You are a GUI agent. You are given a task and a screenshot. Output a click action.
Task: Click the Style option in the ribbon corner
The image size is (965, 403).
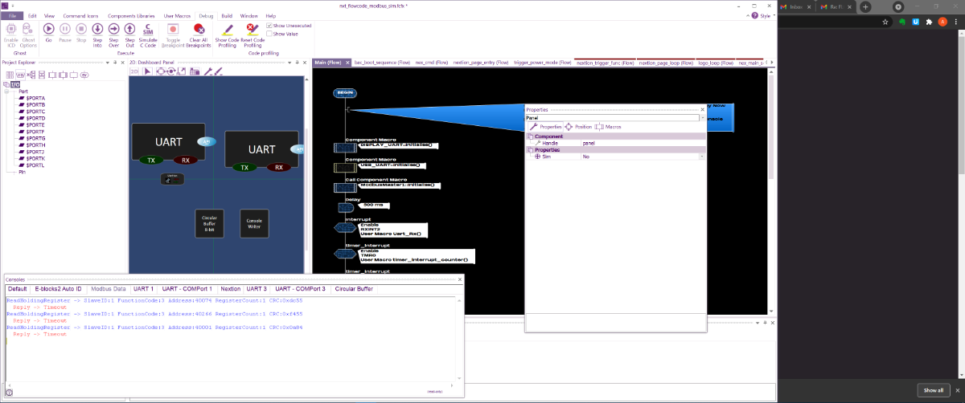pos(765,15)
